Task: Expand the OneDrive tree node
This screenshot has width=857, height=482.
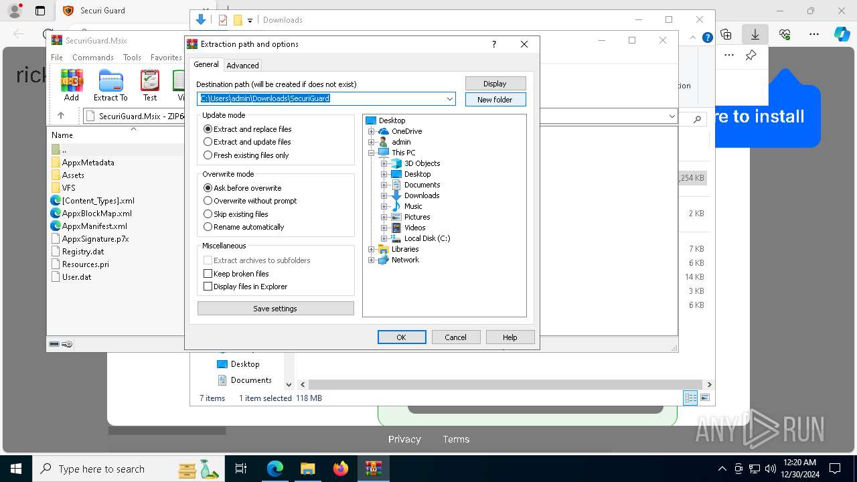Action: (x=372, y=131)
